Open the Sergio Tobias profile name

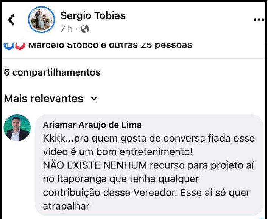click(x=93, y=15)
